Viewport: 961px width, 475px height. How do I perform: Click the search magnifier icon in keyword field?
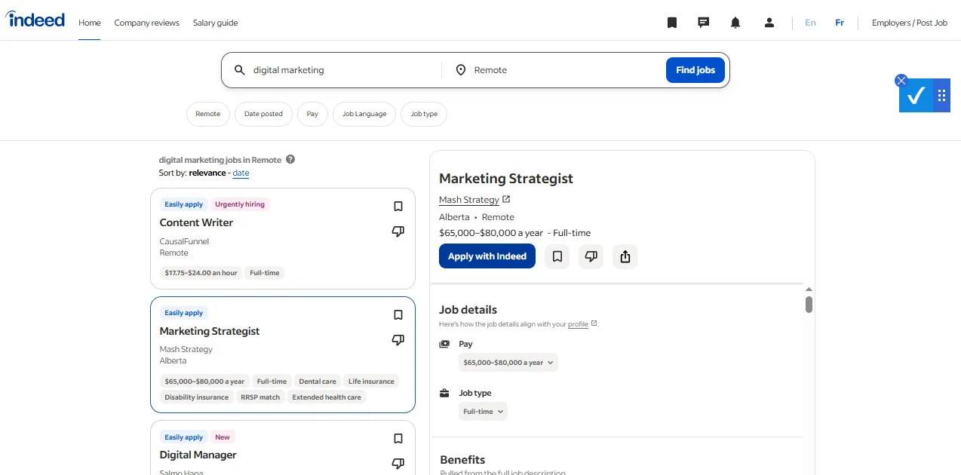click(x=240, y=70)
